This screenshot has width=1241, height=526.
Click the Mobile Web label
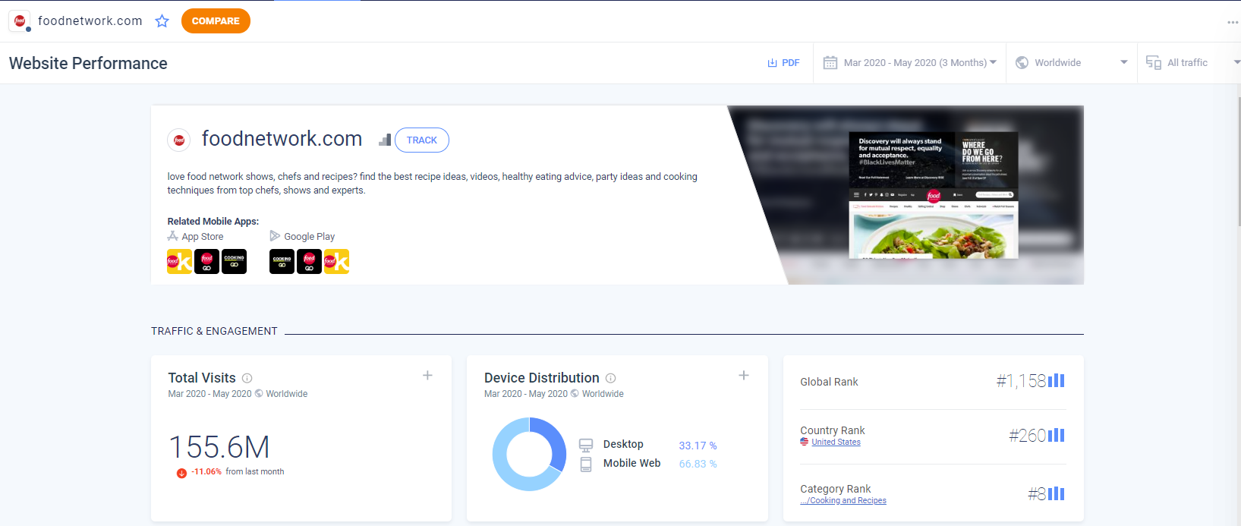coord(632,463)
